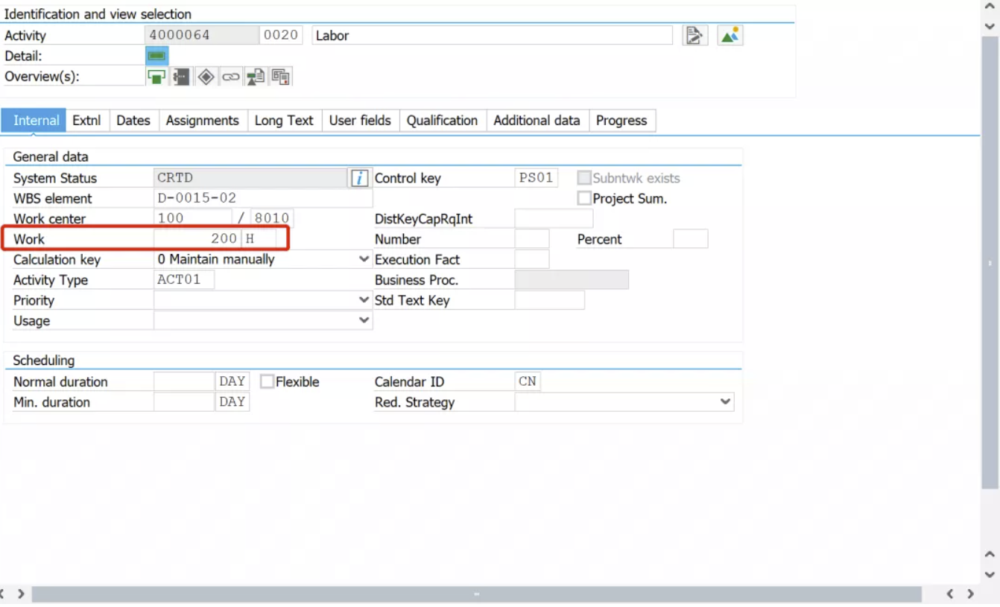Open the first green Overview(s) icon
Screen dimensions: 1000x607
point(156,77)
